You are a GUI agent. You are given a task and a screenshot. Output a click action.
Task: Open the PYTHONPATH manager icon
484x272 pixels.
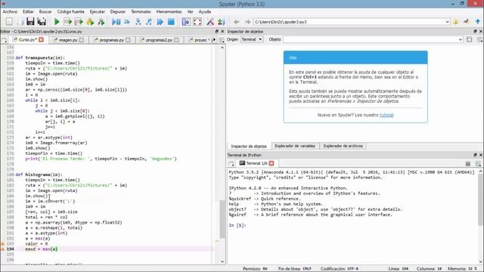pos(222,22)
